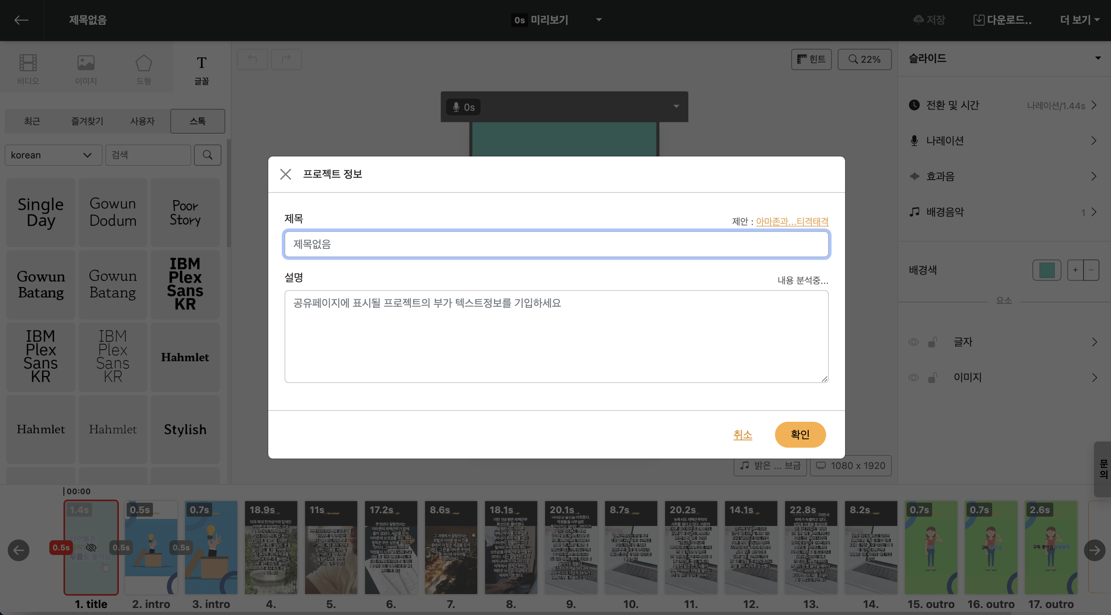
Task: Open the 1080 x 1920 resolution button
Action: click(x=850, y=465)
